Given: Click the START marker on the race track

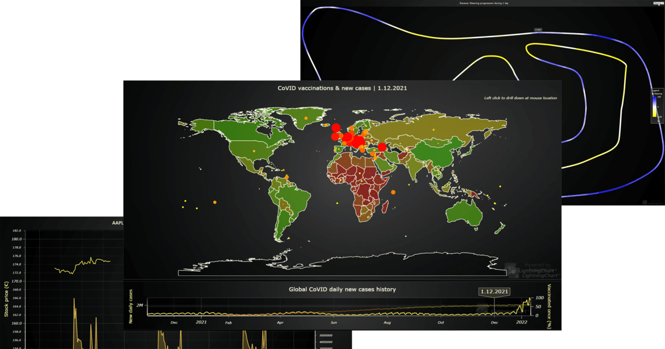Looking at the screenshot, I should coord(538,29).
